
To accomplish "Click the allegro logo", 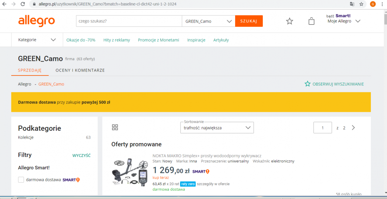I will tap(36, 21).
